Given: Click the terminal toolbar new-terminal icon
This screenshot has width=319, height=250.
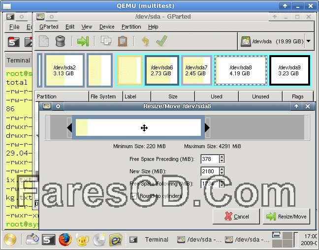Looking at the screenshot, I should click(14, 42).
